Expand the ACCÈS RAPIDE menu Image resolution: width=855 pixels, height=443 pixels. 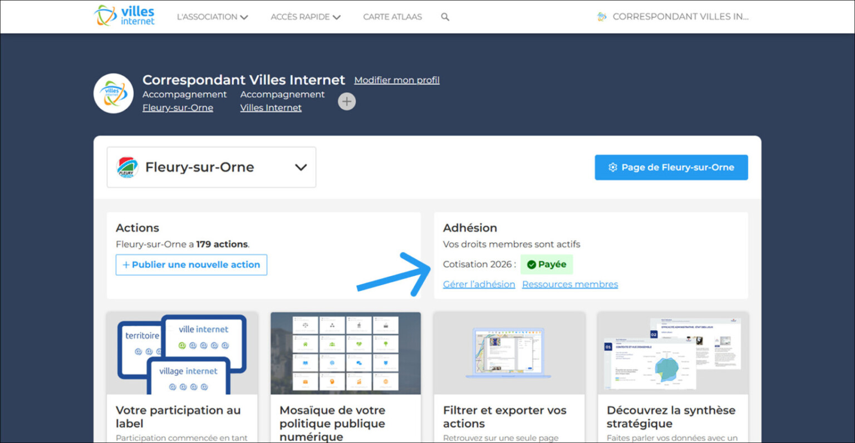coord(306,17)
